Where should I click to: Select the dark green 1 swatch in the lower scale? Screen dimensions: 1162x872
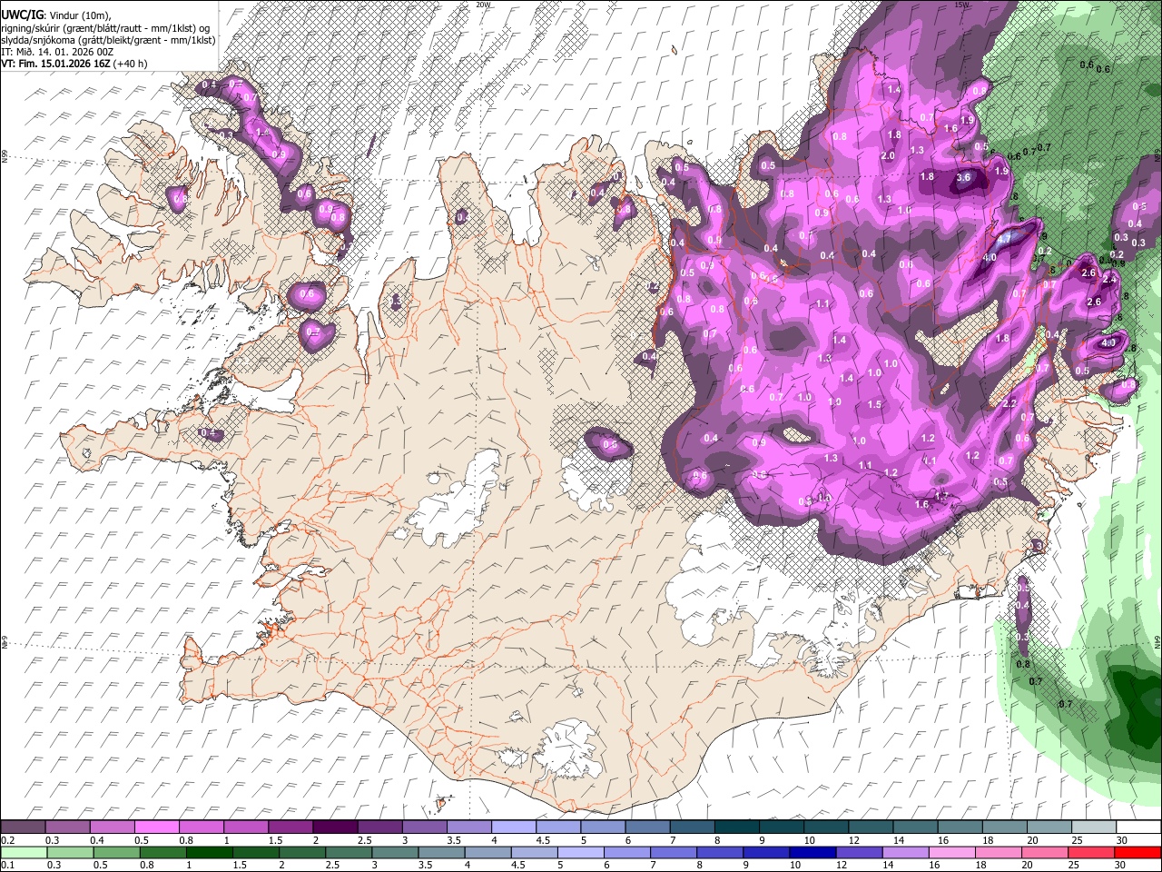point(209,852)
